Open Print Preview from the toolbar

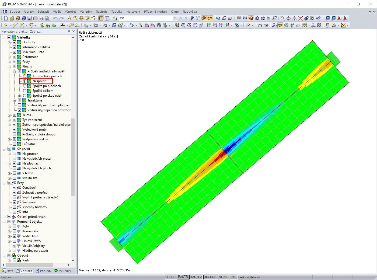47,18
